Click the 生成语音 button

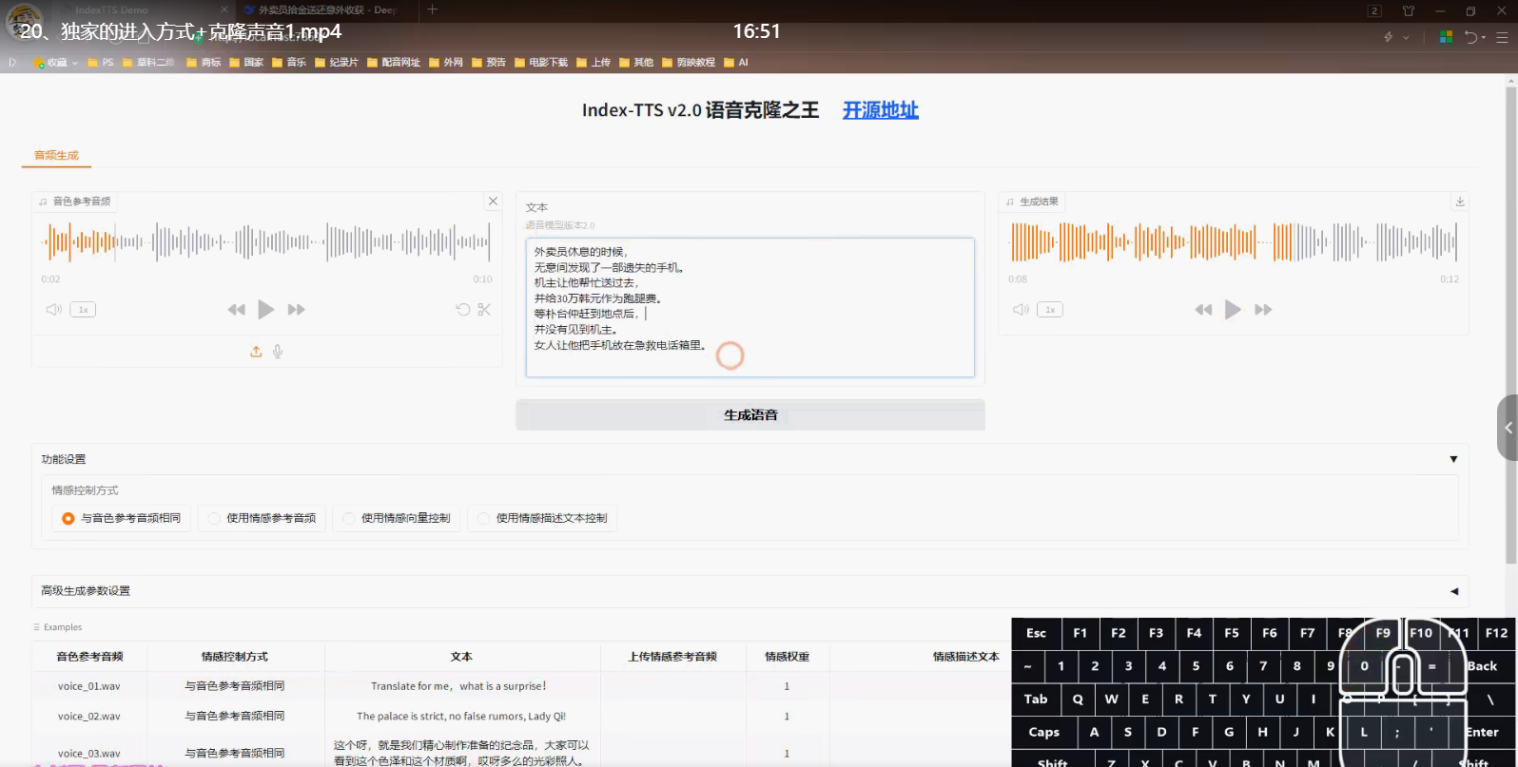[750, 415]
